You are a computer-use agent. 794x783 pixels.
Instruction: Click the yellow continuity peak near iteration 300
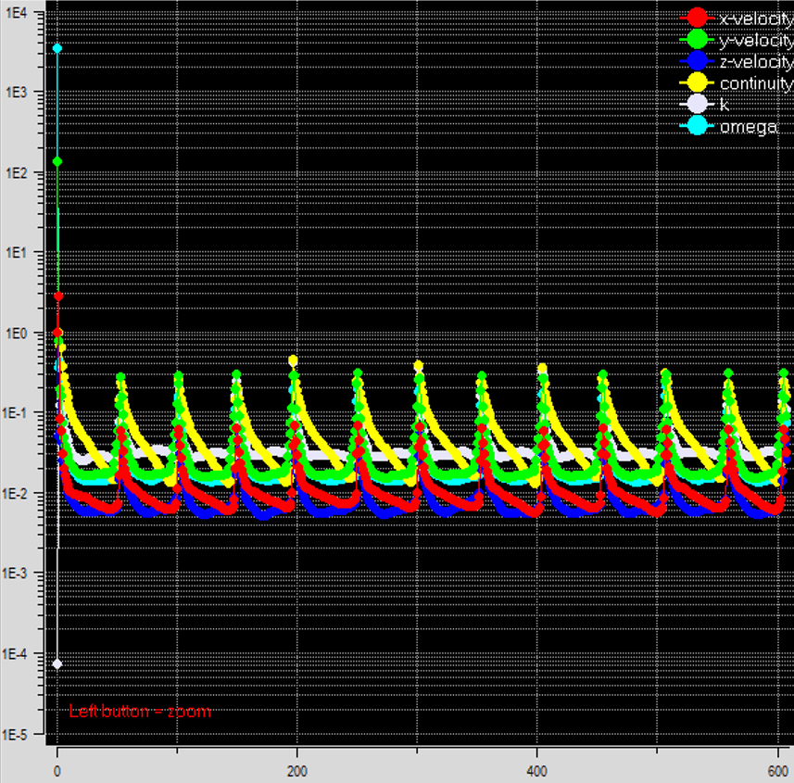click(418, 365)
